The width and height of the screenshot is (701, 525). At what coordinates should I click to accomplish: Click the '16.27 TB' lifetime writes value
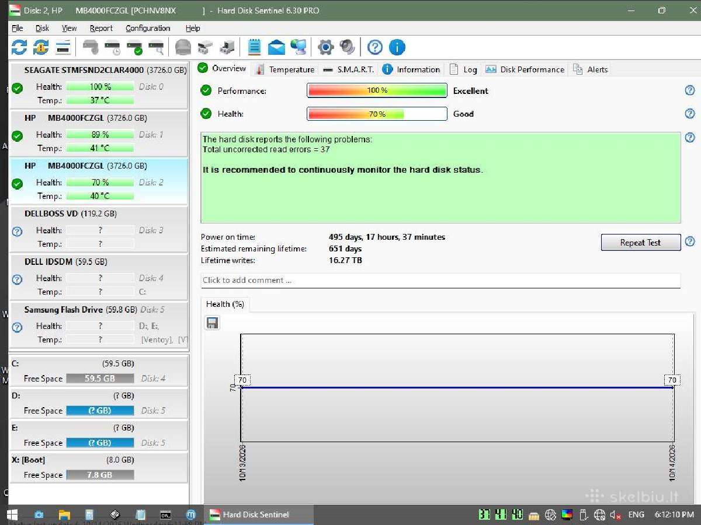(345, 260)
